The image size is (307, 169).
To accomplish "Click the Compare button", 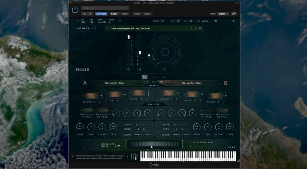I will (x=101, y=14).
